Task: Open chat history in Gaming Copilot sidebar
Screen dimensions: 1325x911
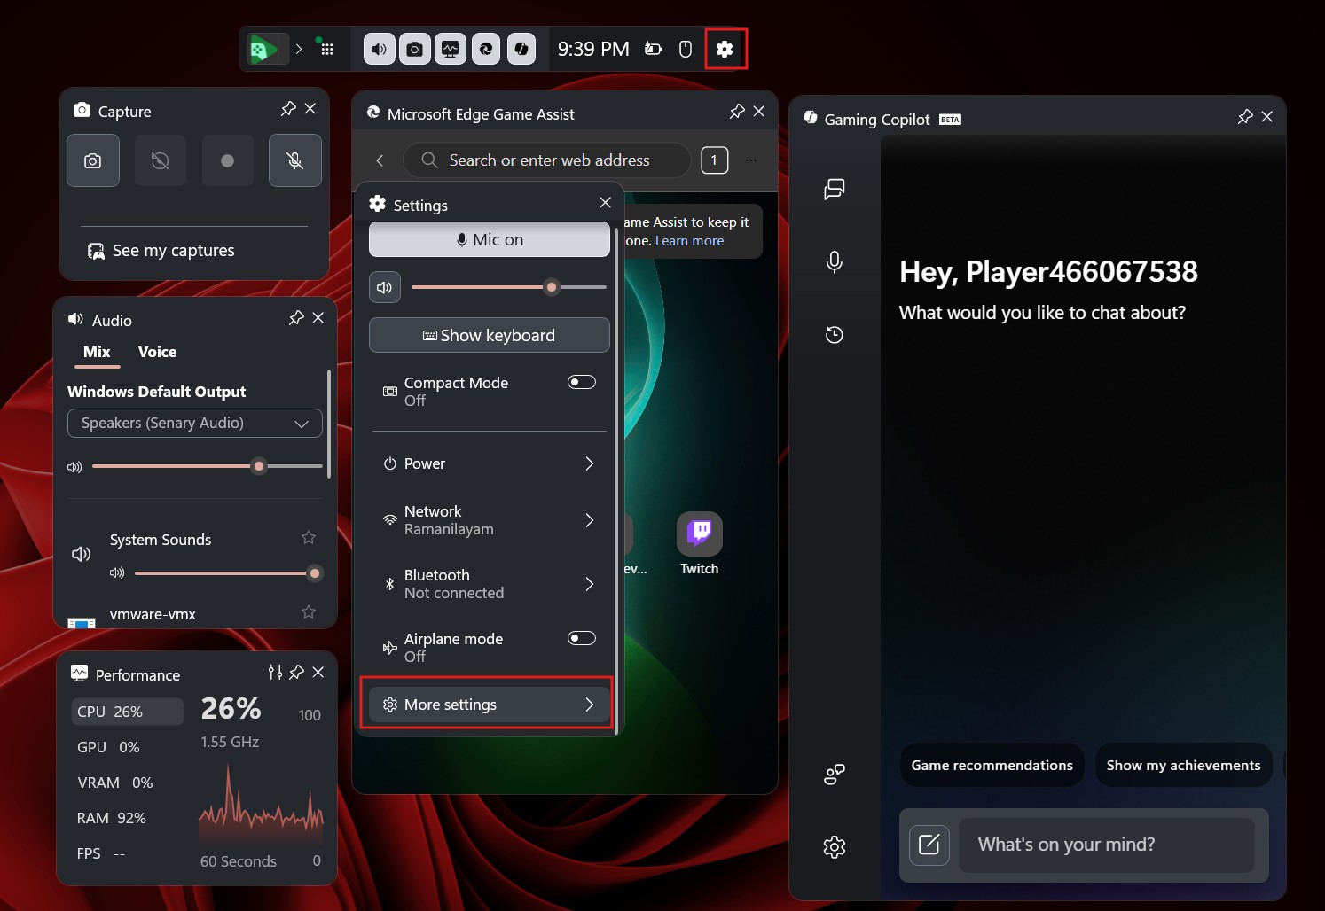Action: click(x=833, y=334)
